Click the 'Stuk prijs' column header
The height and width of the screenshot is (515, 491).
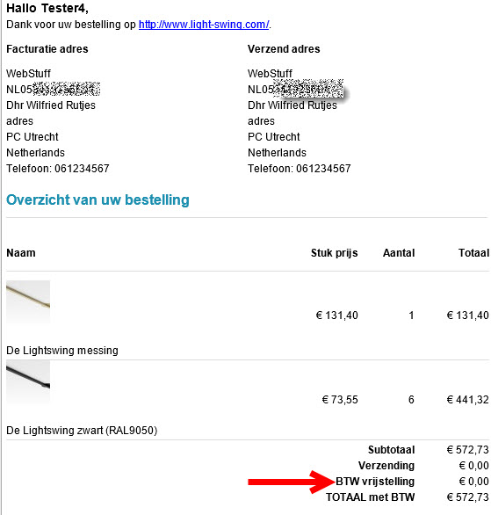point(335,253)
